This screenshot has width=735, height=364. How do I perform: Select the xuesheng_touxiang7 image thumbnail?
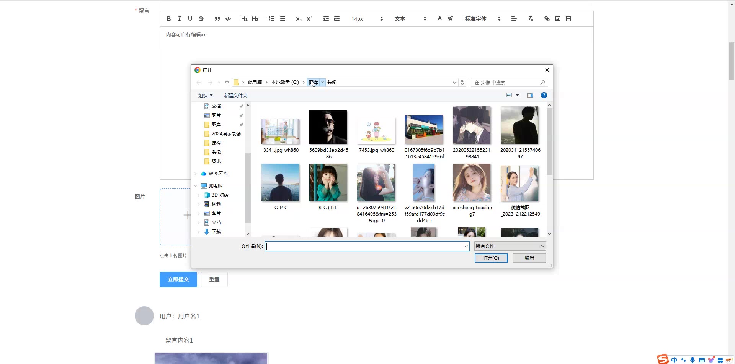pos(472,183)
